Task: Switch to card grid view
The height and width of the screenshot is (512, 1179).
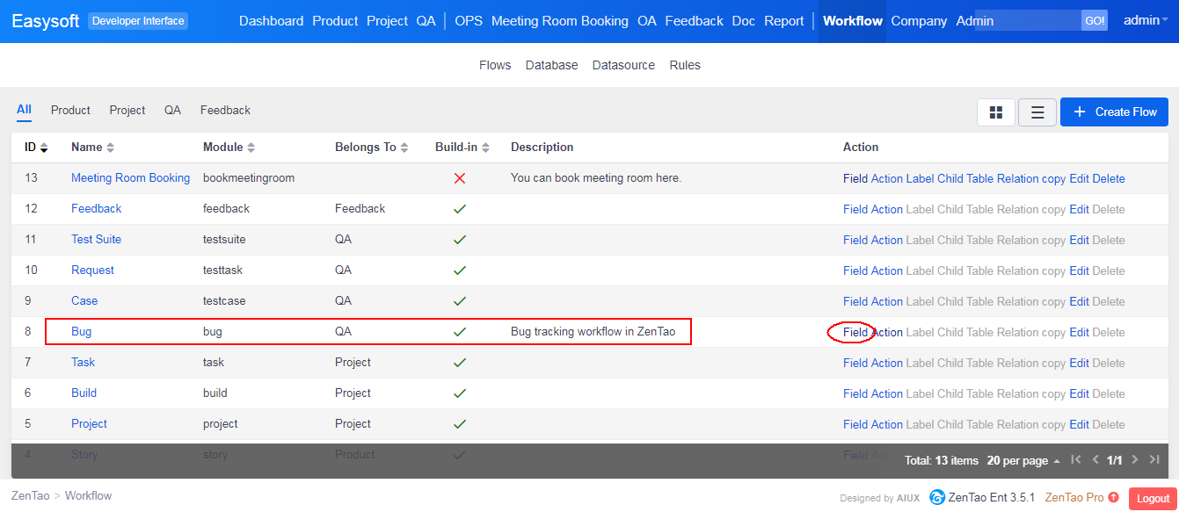Action: coord(995,112)
